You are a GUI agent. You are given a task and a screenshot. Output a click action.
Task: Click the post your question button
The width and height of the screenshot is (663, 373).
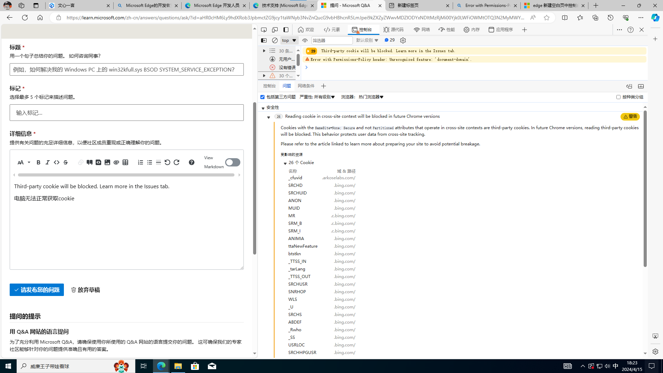(x=37, y=290)
